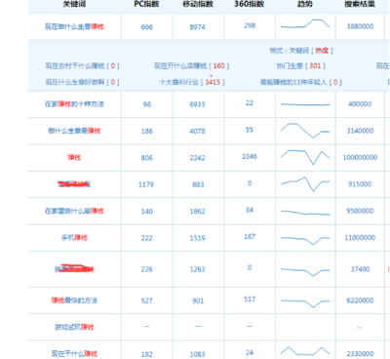Open keyword link 现在做什么生意赚钱

pos(74,26)
